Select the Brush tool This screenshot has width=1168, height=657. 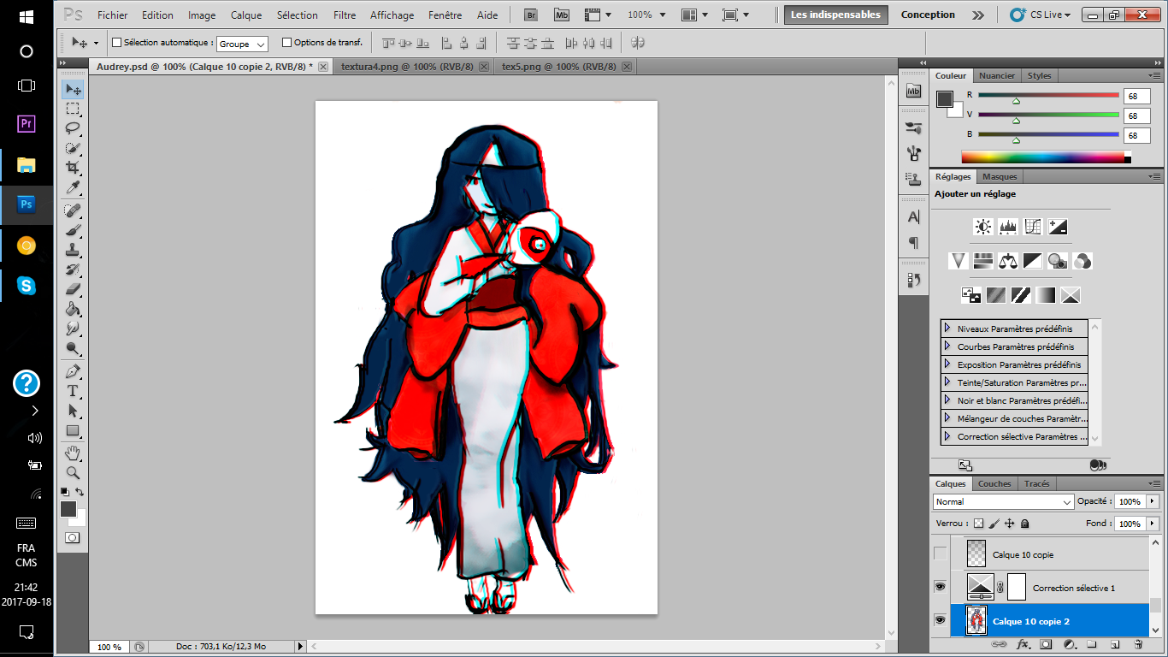pos(73,230)
